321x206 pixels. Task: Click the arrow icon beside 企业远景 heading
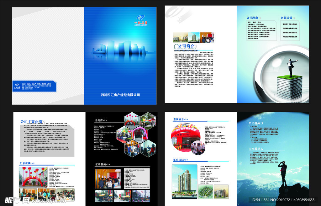[293, 18]
